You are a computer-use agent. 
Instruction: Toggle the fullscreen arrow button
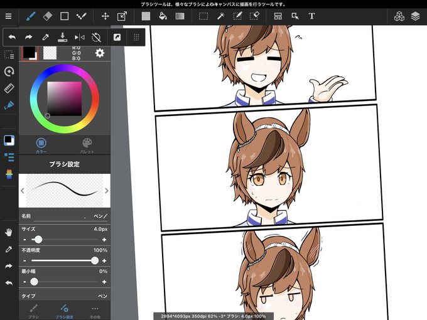(x=117, y=37)
